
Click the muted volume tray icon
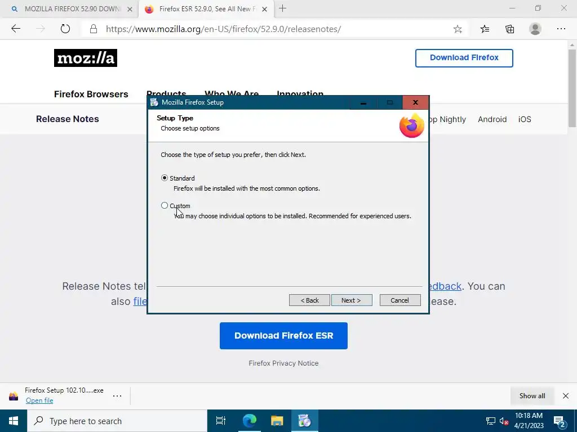pyautogui.click(x=504, y=421)
